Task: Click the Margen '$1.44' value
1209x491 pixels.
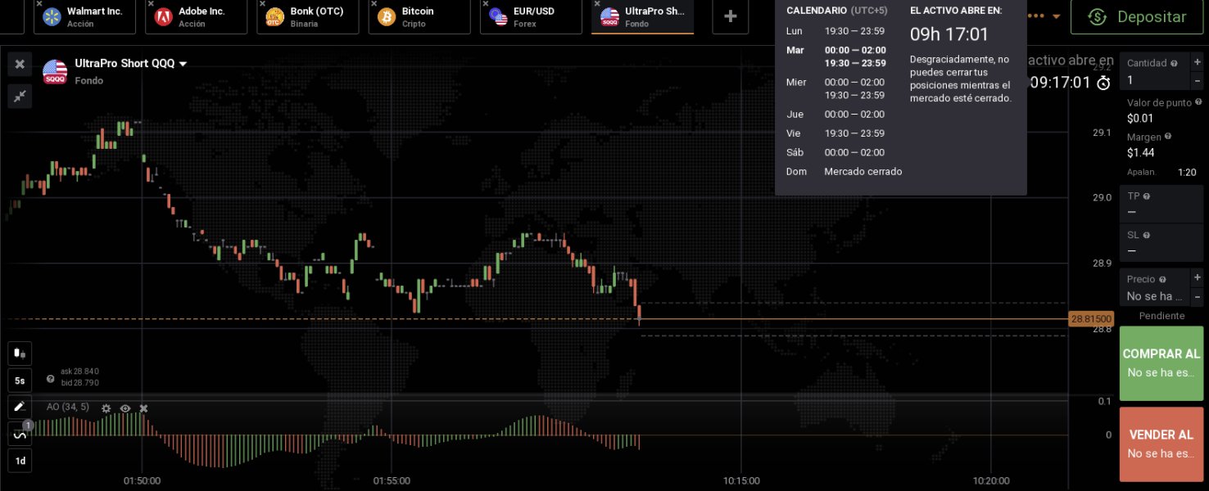Action: coord(1141,152)
